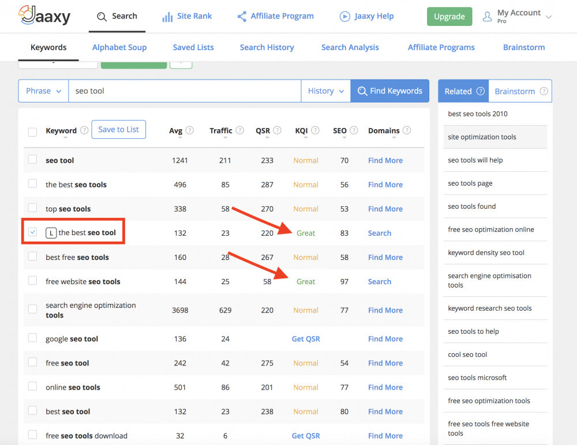Viewport: 577px width, 445px height.
Task: Select the Related side panel tab
Action: click(x=463, y=91)
